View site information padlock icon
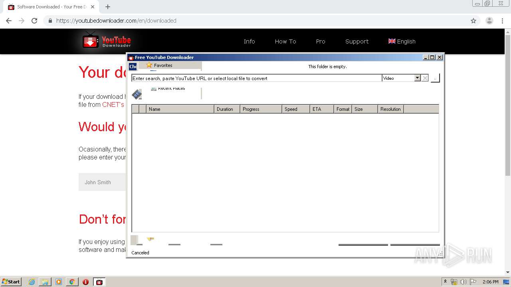 [x=50, y=21]
